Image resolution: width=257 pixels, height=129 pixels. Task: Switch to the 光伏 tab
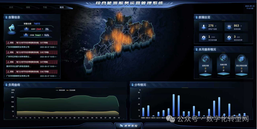(11, 7)
